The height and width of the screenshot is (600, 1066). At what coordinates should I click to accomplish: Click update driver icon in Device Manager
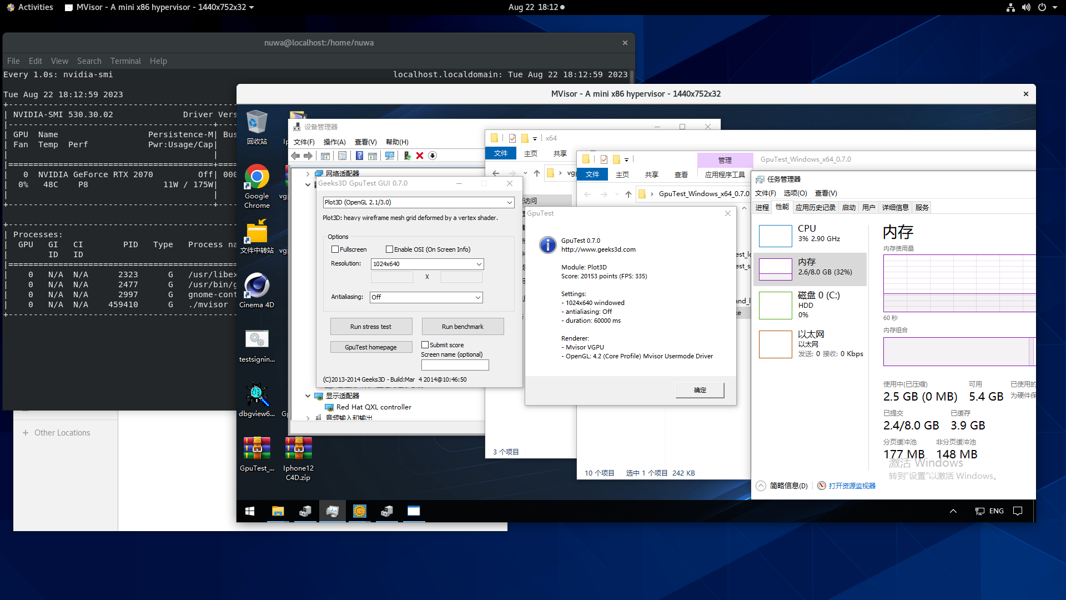point(406,156)
